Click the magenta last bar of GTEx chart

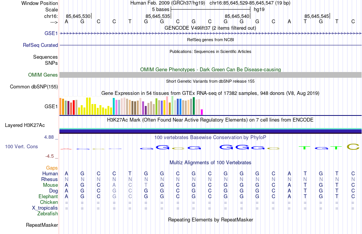point(202,112)
